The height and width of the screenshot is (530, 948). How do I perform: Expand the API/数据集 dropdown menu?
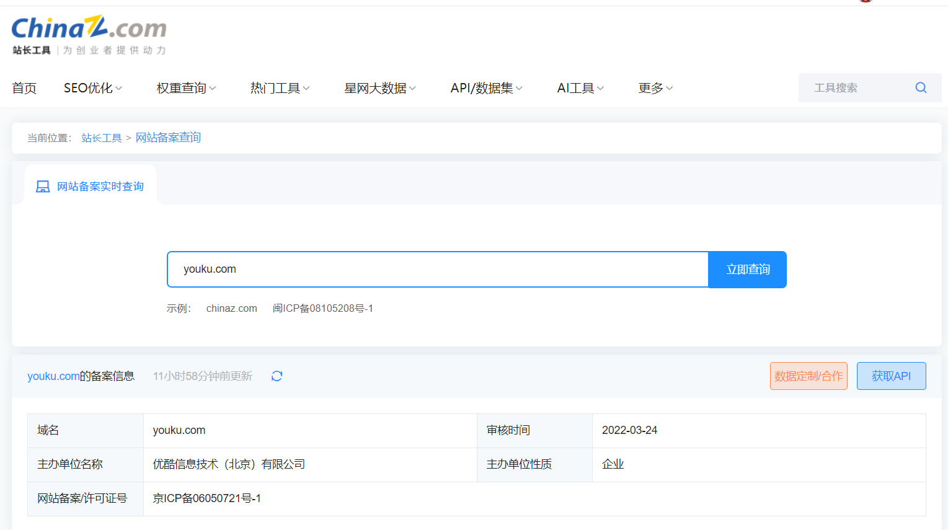pos(487,88)
